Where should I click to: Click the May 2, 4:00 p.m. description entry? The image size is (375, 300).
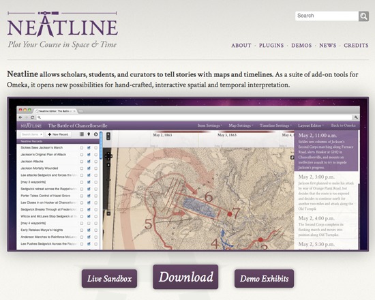click(x=326, y=226)
